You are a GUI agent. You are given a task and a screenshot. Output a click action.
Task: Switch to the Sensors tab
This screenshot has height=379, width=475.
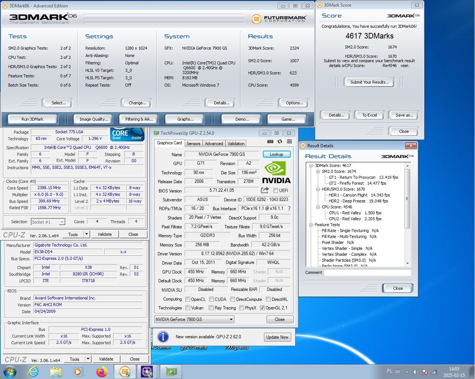pyautogui.click(x=193, y=144)
